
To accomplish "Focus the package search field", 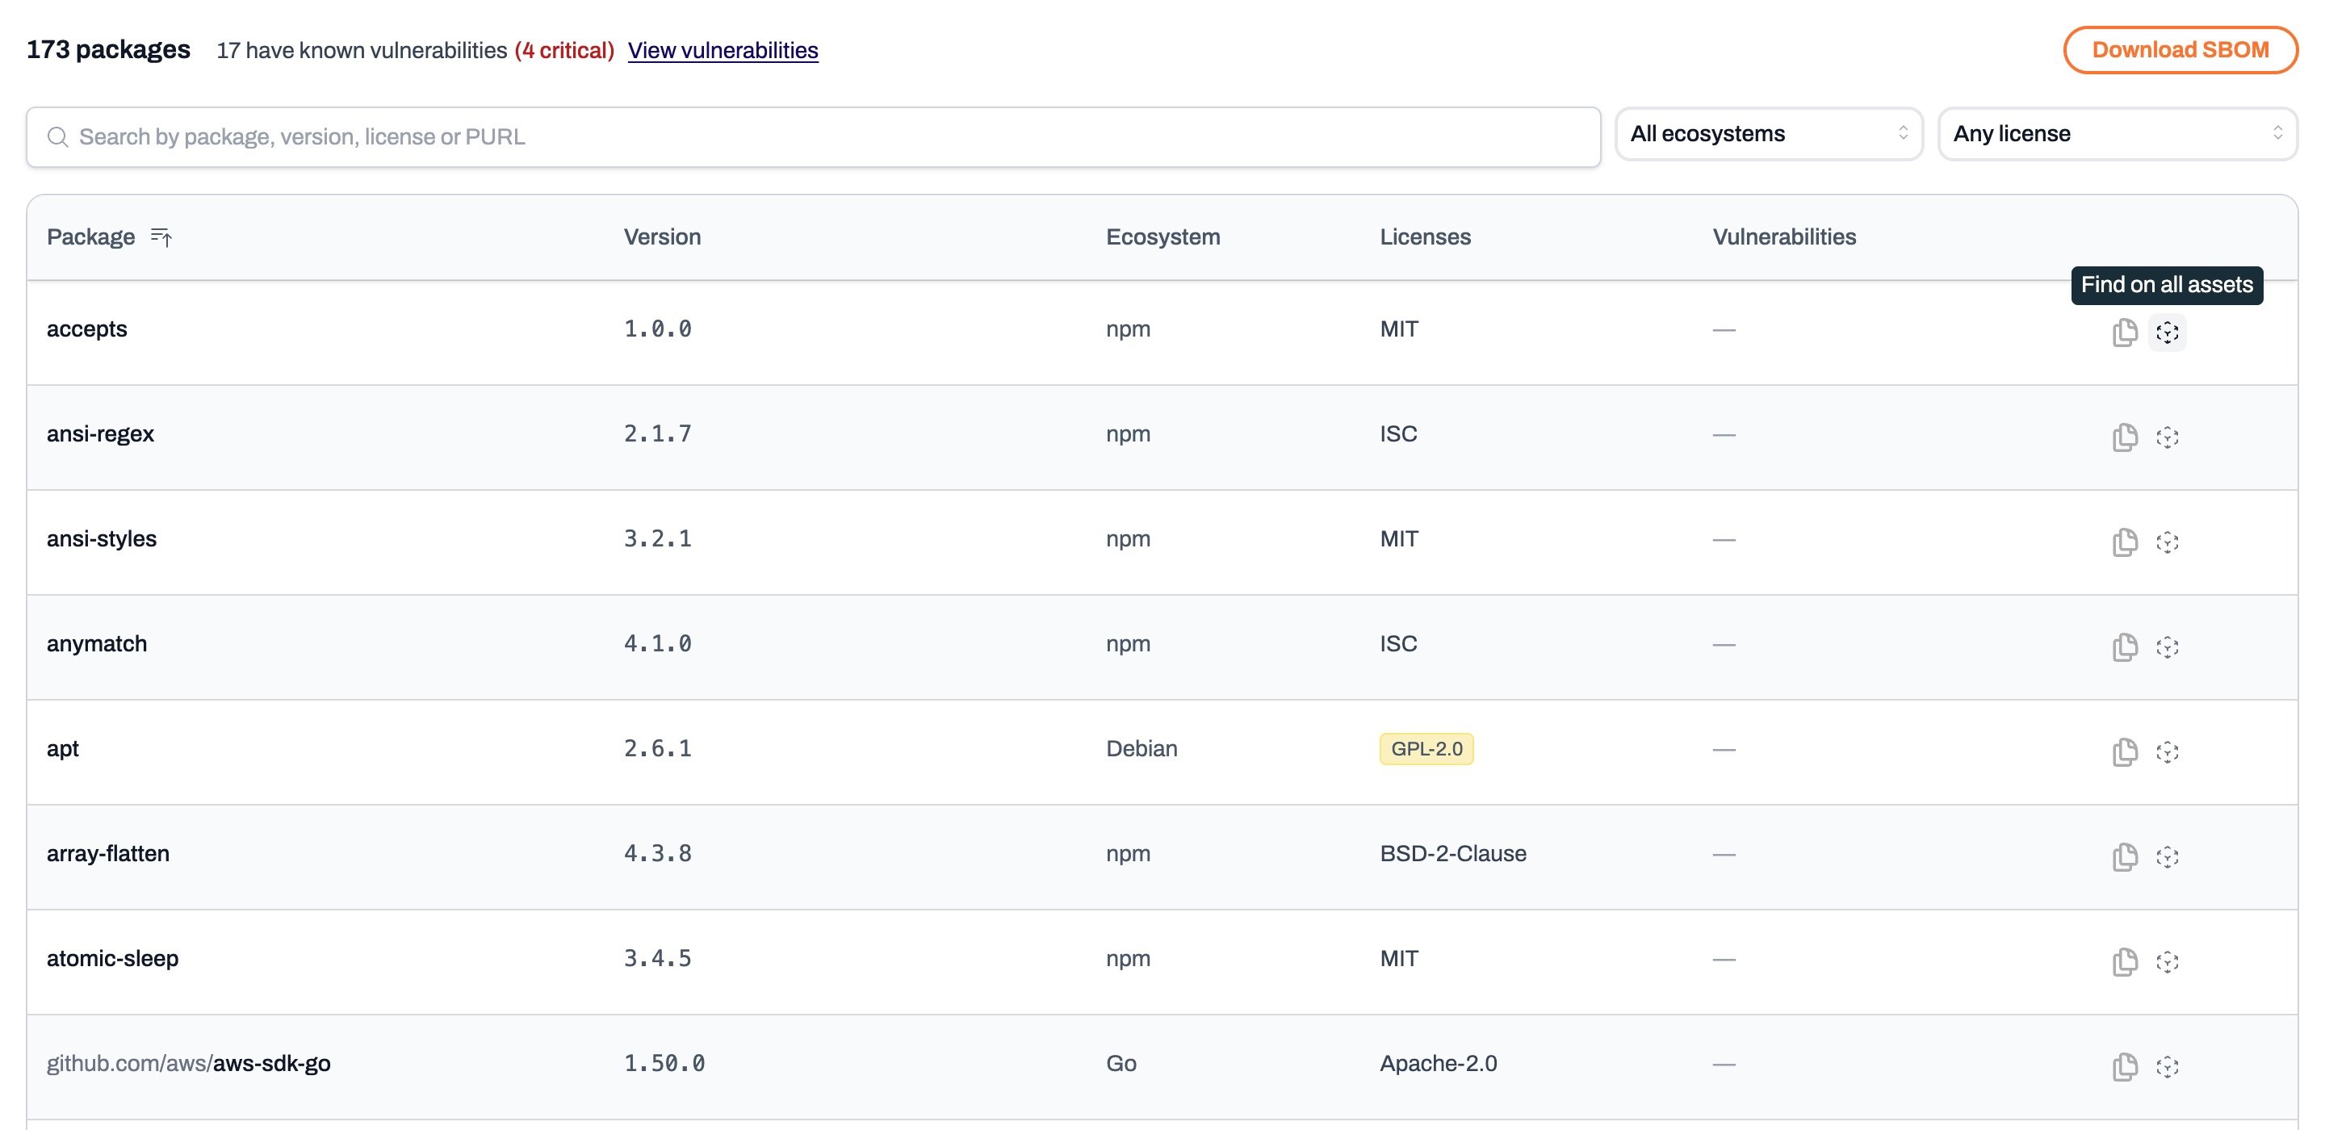I will [x=813, y=137].
